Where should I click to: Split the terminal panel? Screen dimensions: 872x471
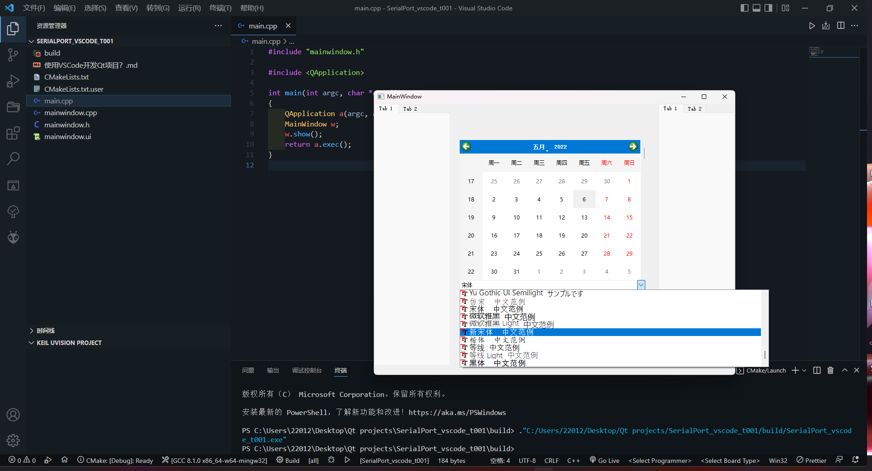pos(817,370)
